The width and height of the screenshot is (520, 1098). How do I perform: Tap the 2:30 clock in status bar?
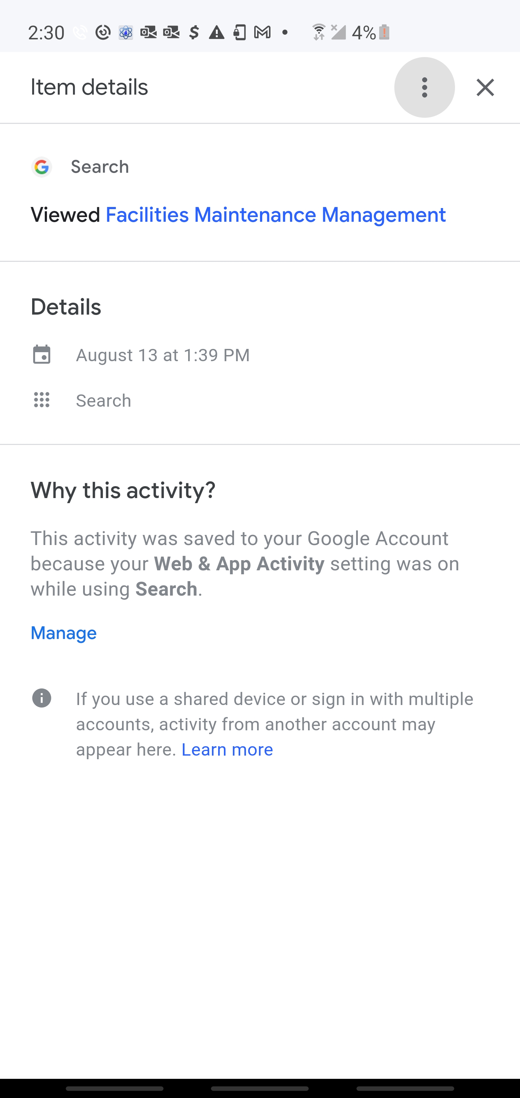point(46,33)
